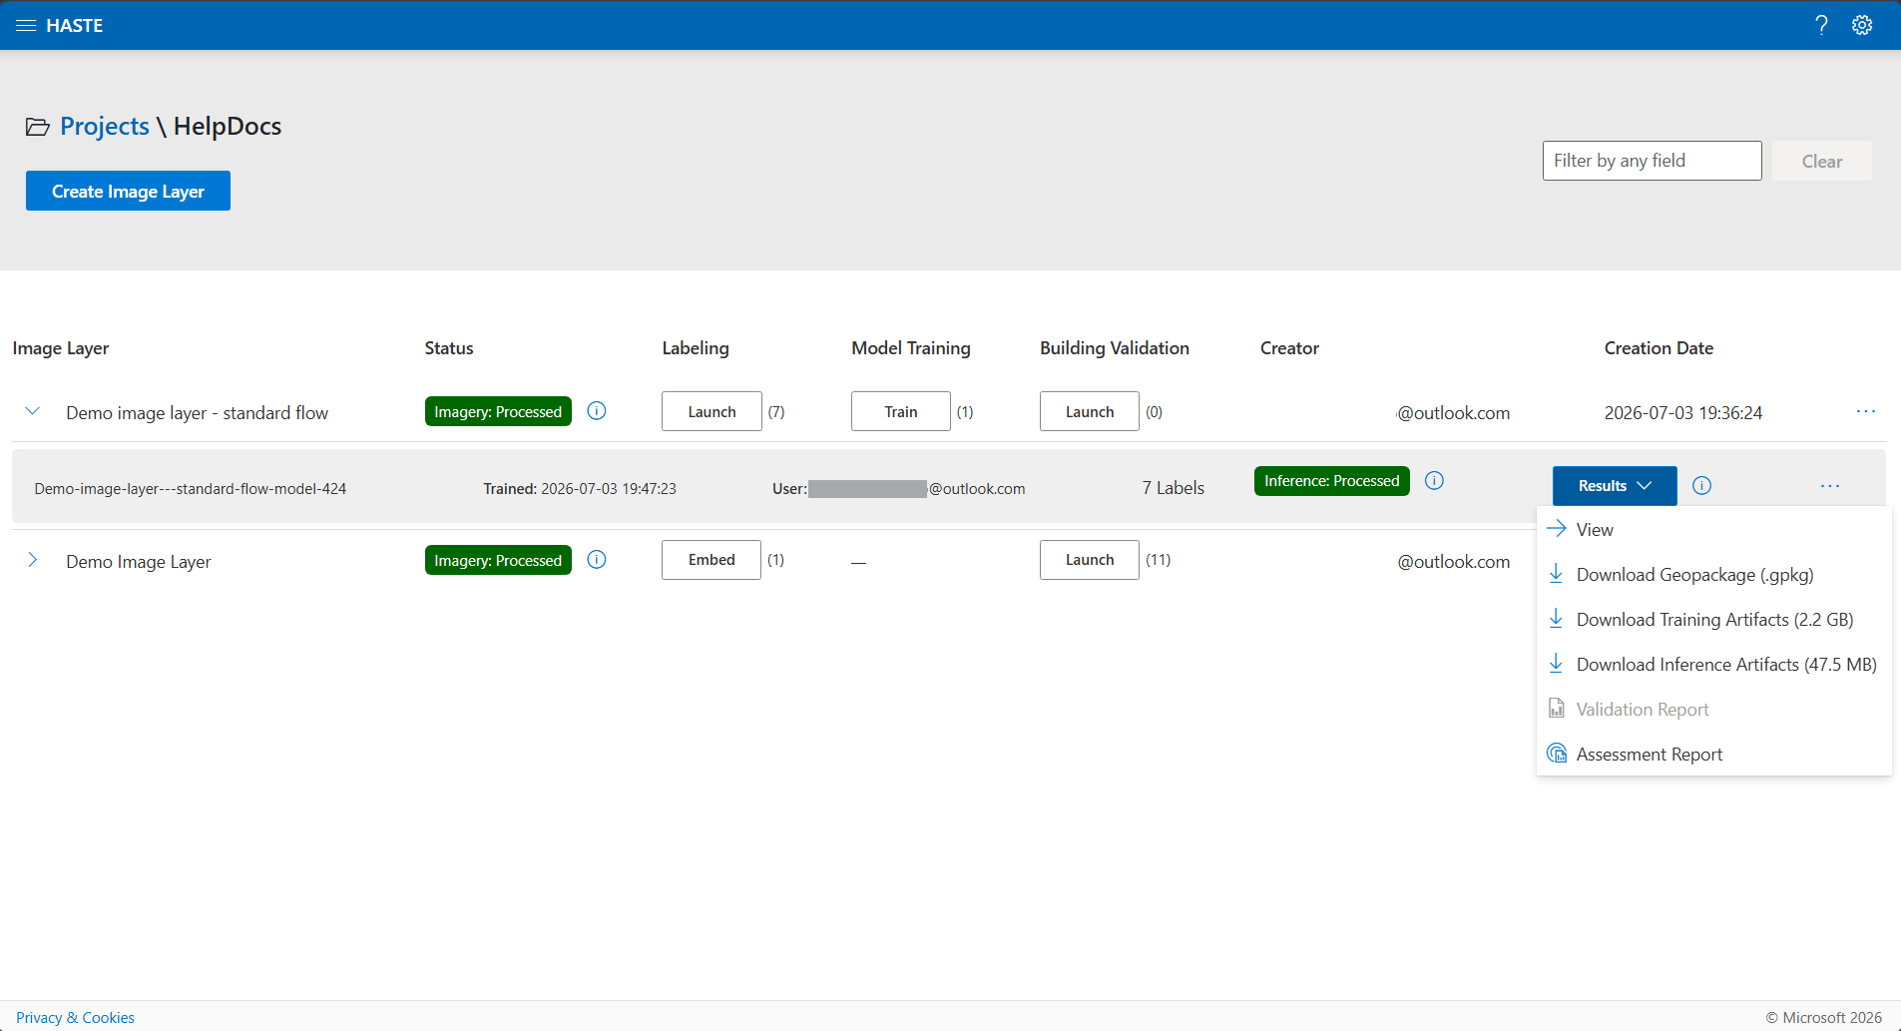Open the help question mark icon
This screenshot has width=1901, height=1031.
point(1821,25)
